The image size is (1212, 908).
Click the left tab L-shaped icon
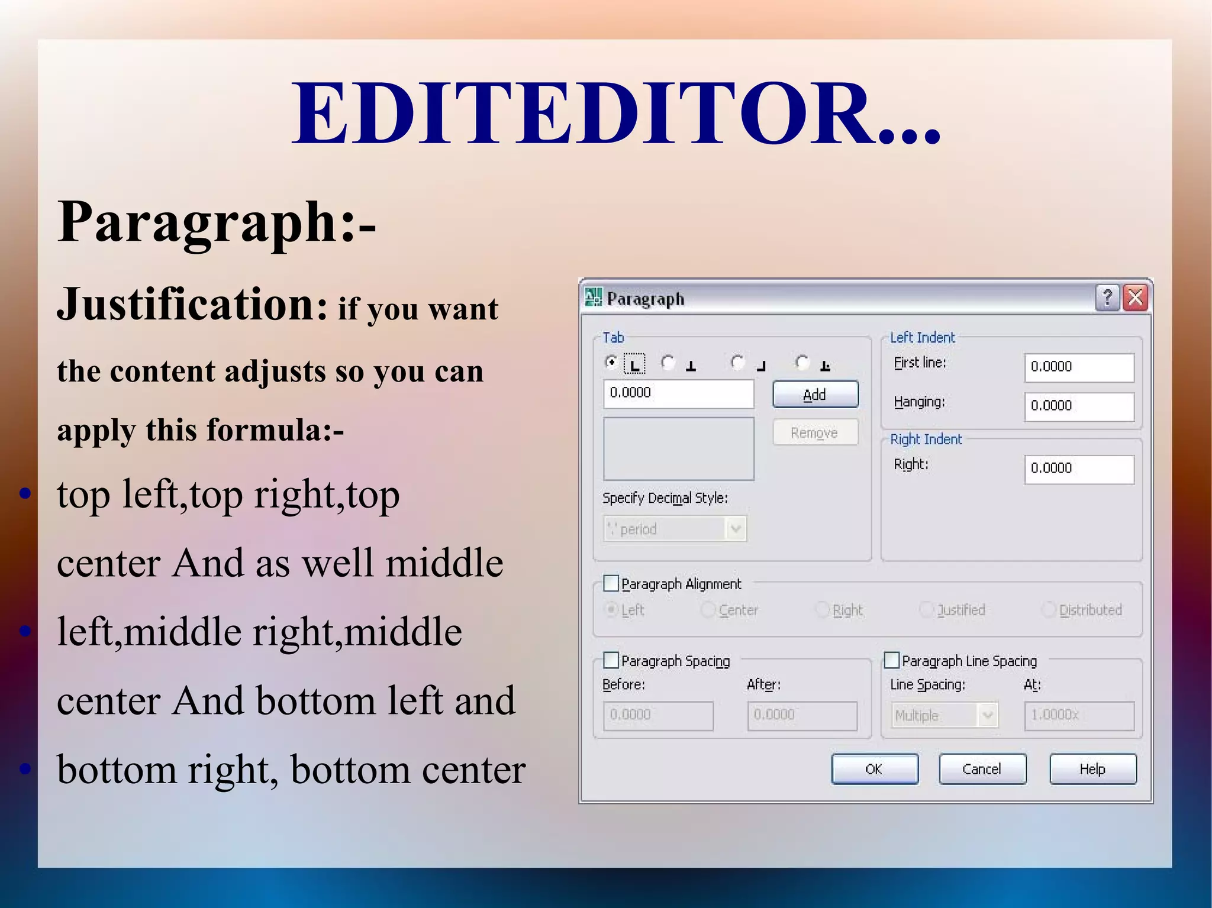coord(635,364)
